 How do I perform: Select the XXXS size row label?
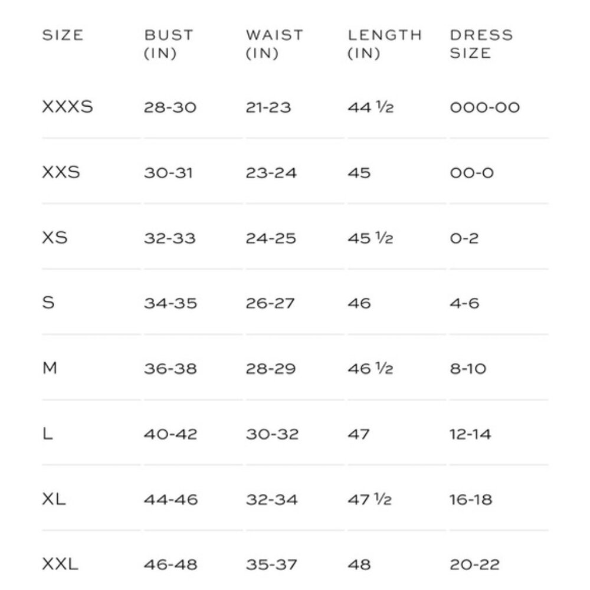tap(67, 107)
